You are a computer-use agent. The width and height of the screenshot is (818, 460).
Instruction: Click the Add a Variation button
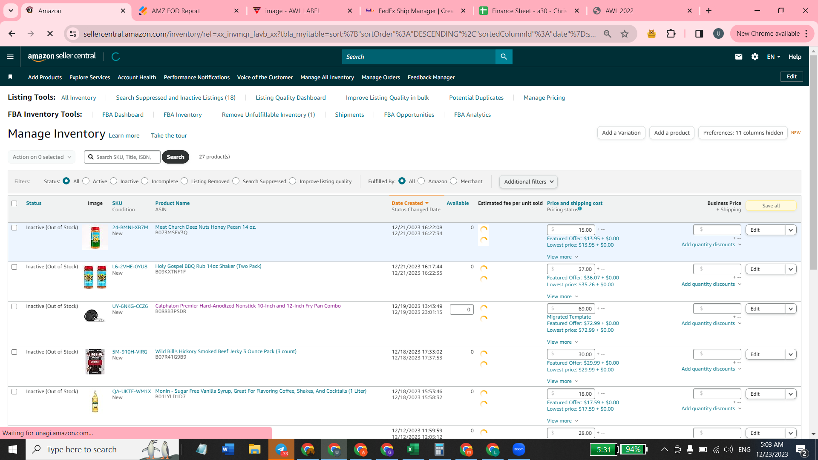pos(621,132)
